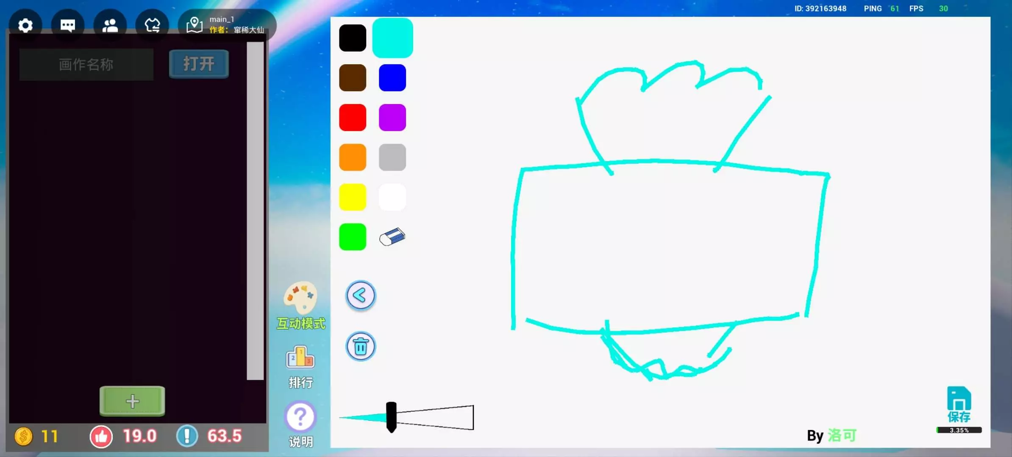The height and width of the screenshot is (457, 1012).
Task: Select the eraser tool
Action: point(392,237)
